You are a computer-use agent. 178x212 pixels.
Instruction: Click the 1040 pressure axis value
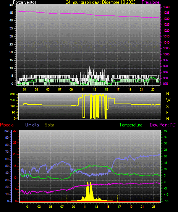pyautogui.click(x=166, y=7)
